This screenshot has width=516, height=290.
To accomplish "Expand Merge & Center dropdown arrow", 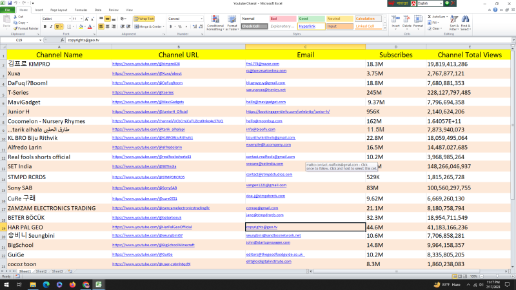I will [x=163, y=26].
